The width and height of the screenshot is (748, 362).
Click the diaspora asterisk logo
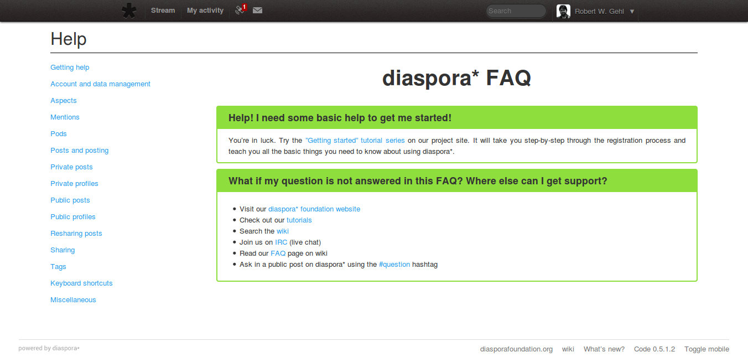pyautogui.click(x=129, y=11)
